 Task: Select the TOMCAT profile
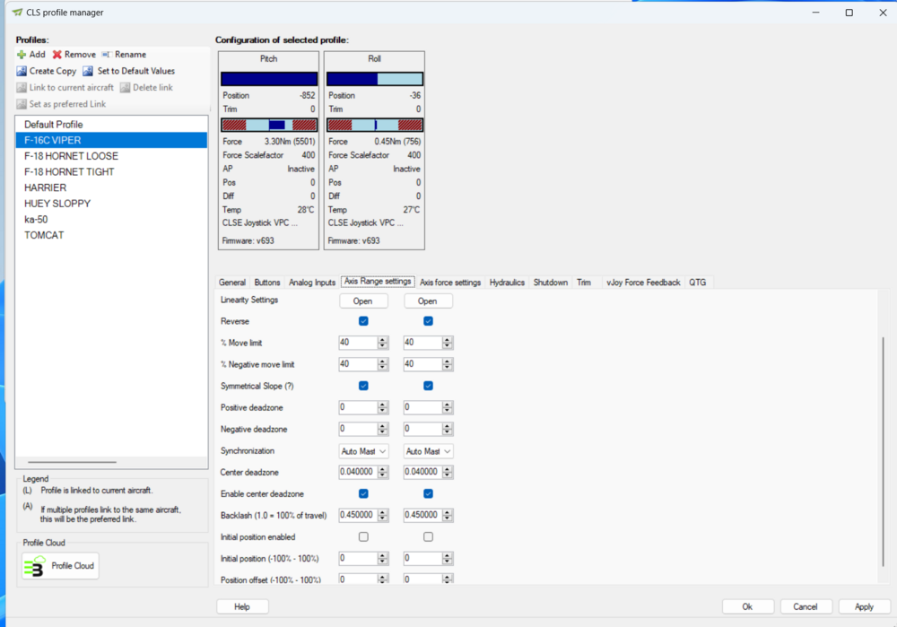pos(111,235)
